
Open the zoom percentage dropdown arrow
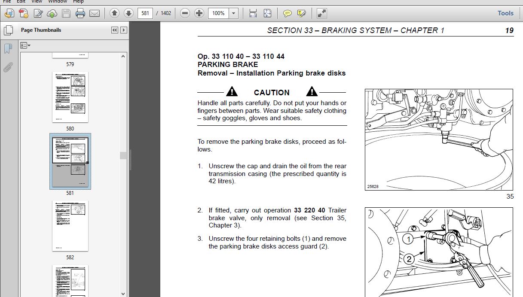234,13
